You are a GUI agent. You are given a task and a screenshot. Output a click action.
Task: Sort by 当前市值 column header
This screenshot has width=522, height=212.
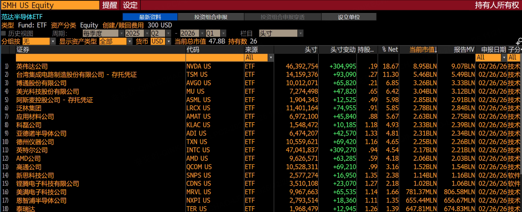[x=423, y=50]
